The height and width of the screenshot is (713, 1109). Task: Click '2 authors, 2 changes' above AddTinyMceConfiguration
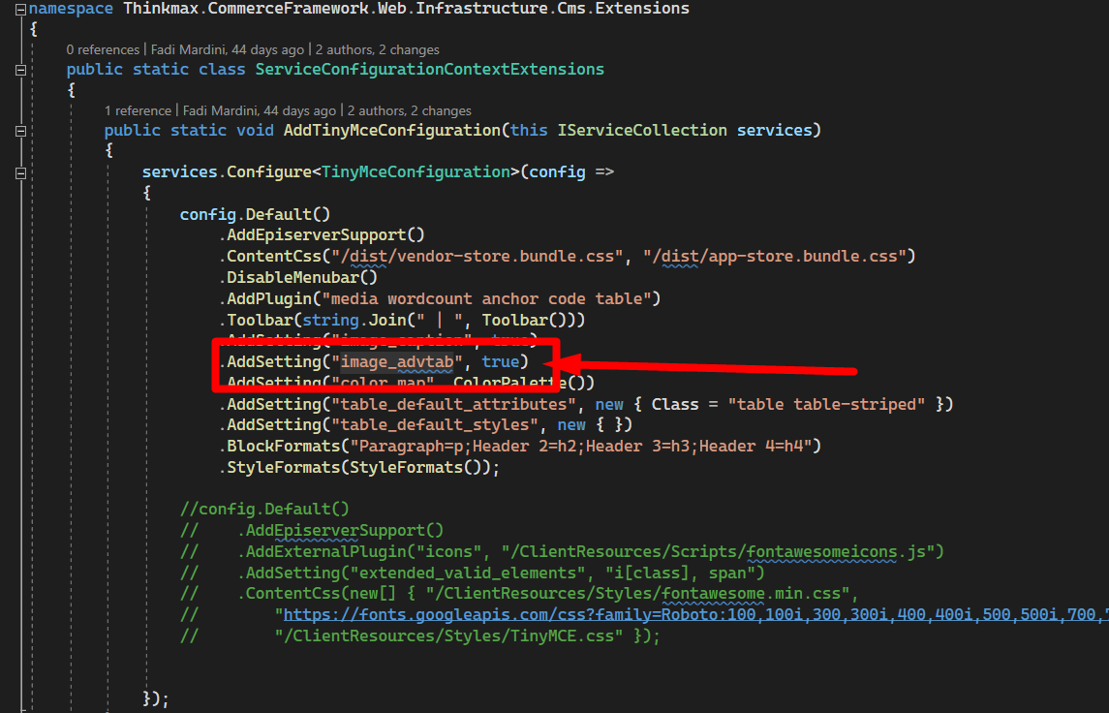(410, 110)
